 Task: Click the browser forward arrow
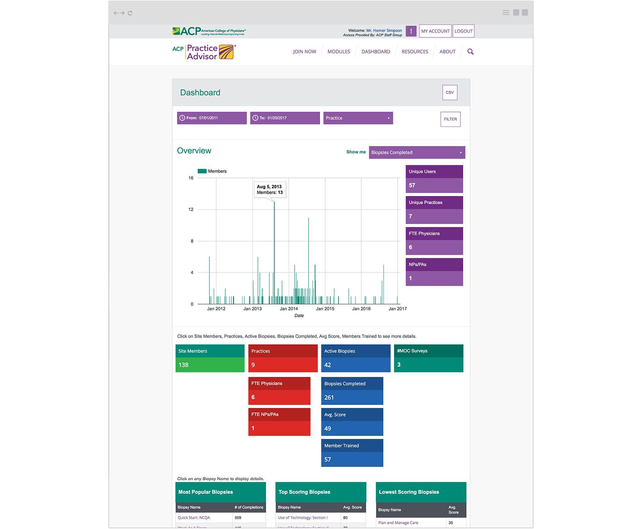point(122,13)
